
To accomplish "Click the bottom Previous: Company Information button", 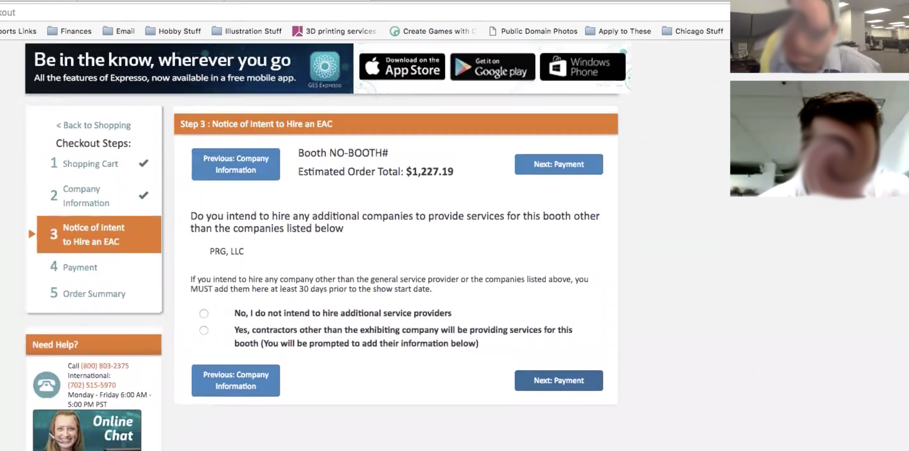I will pos(236,380).
